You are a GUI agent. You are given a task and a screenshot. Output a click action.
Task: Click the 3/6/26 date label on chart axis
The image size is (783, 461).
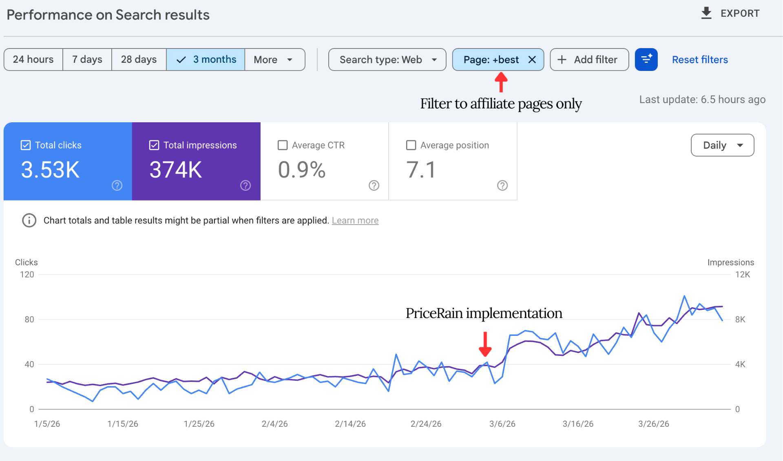(x=502, y=424)
